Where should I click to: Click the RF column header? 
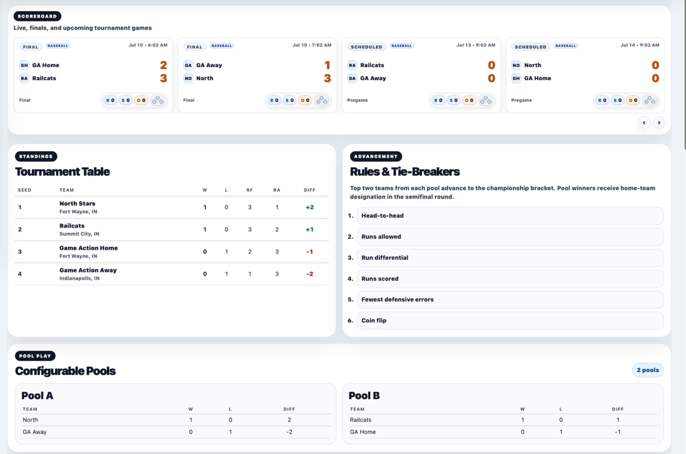point(250,190)
